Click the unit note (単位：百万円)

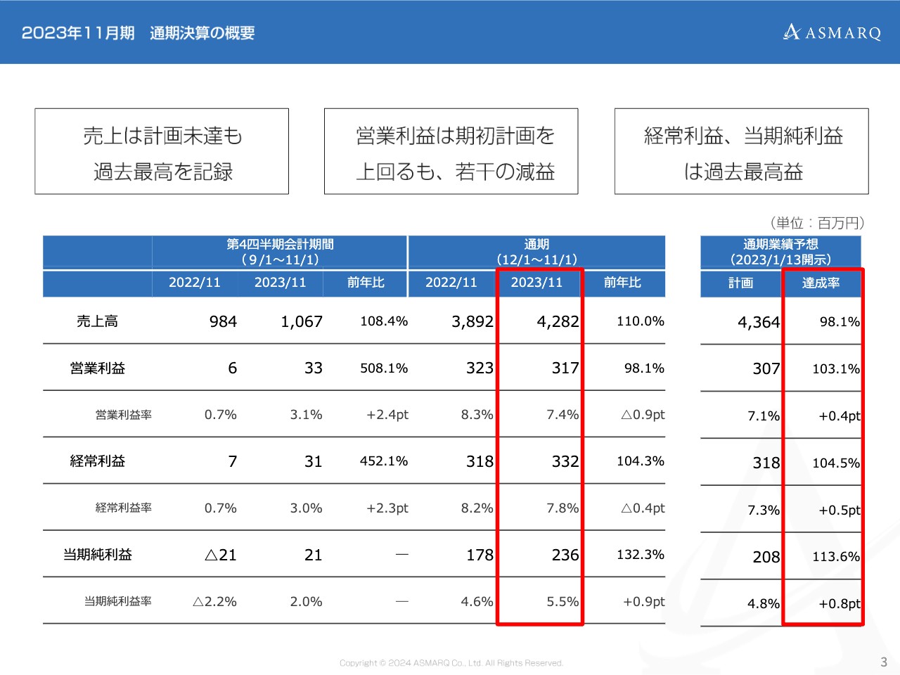click(x=816, y=223)
